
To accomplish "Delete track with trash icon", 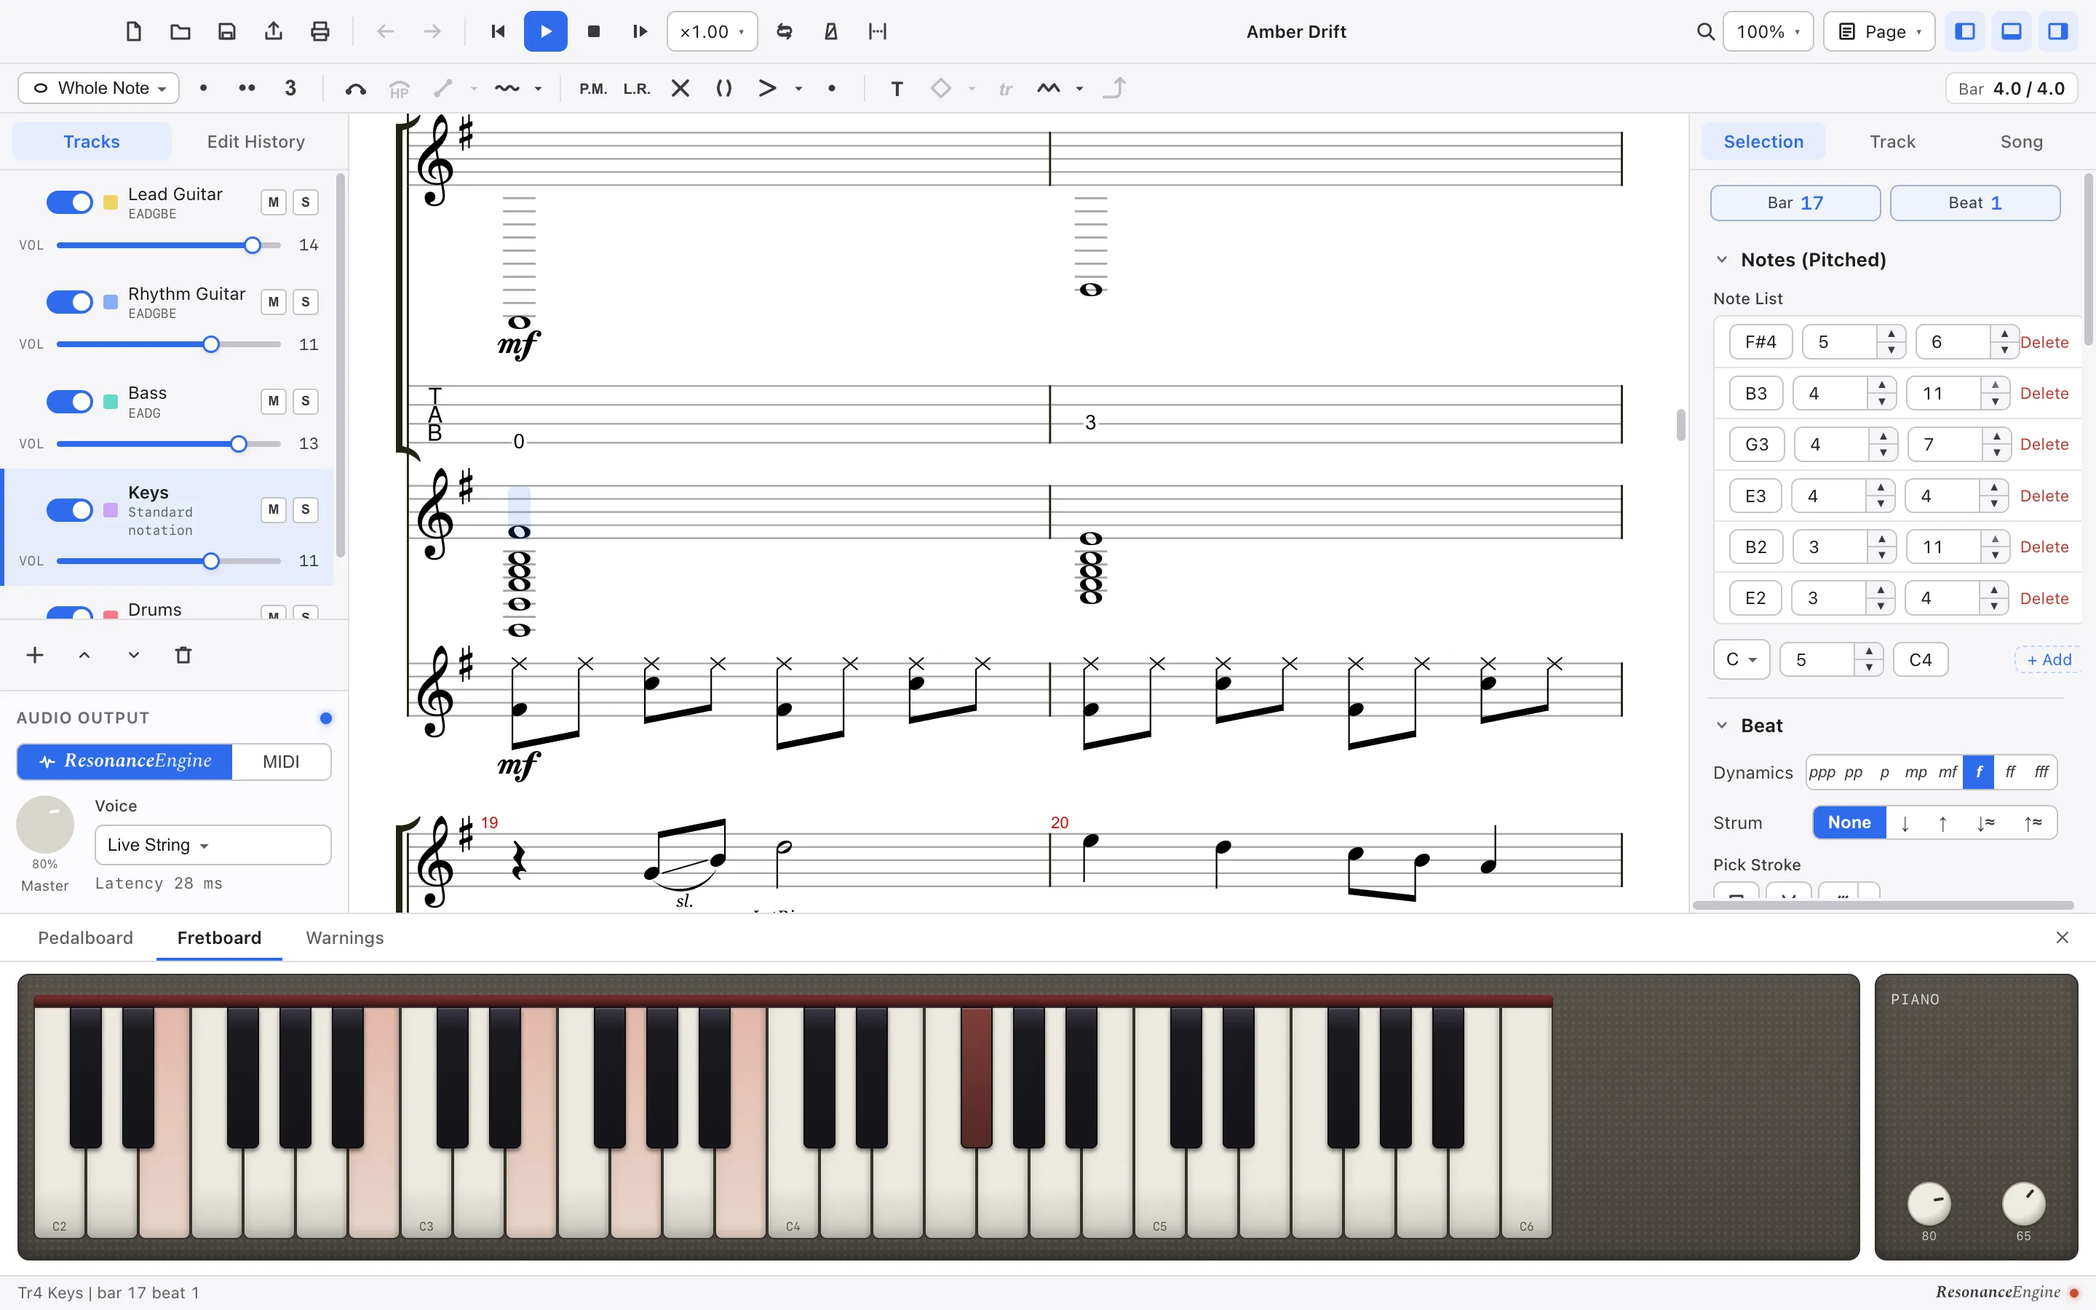I will click(x=183, y=655).
